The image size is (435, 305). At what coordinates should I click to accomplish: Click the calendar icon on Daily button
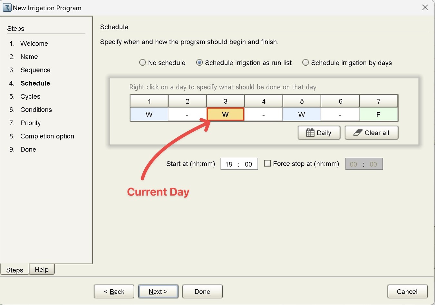pos(310,133)
